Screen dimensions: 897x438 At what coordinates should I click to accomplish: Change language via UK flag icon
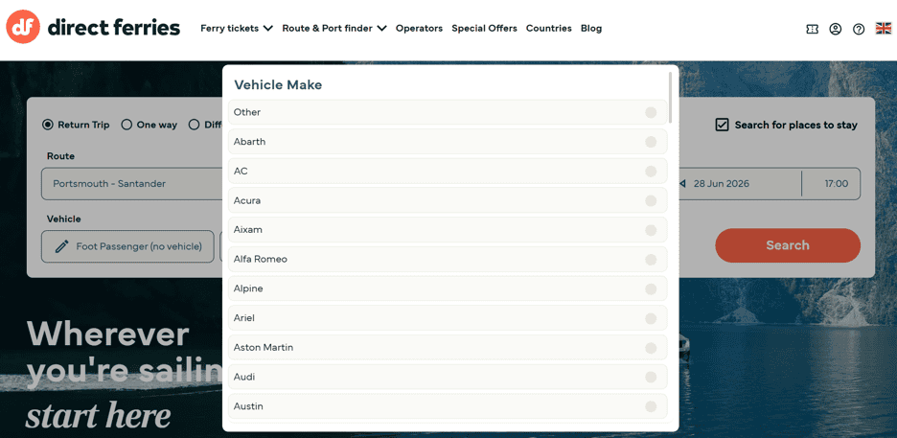tap(884, 29)
